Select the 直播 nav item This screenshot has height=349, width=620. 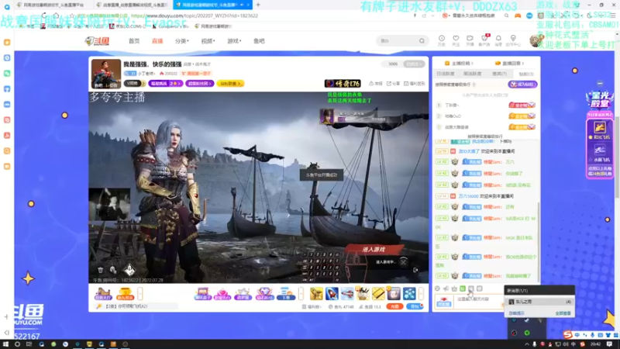click(157, 41)
